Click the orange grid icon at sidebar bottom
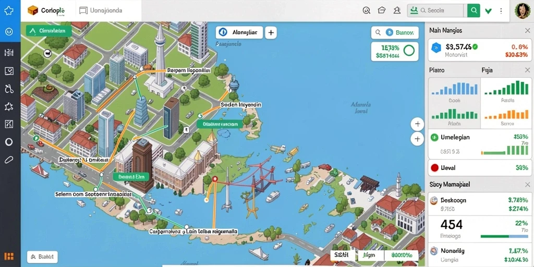This screenshot has width=534, height=267. pyautogui.click(x=9, y=256)
